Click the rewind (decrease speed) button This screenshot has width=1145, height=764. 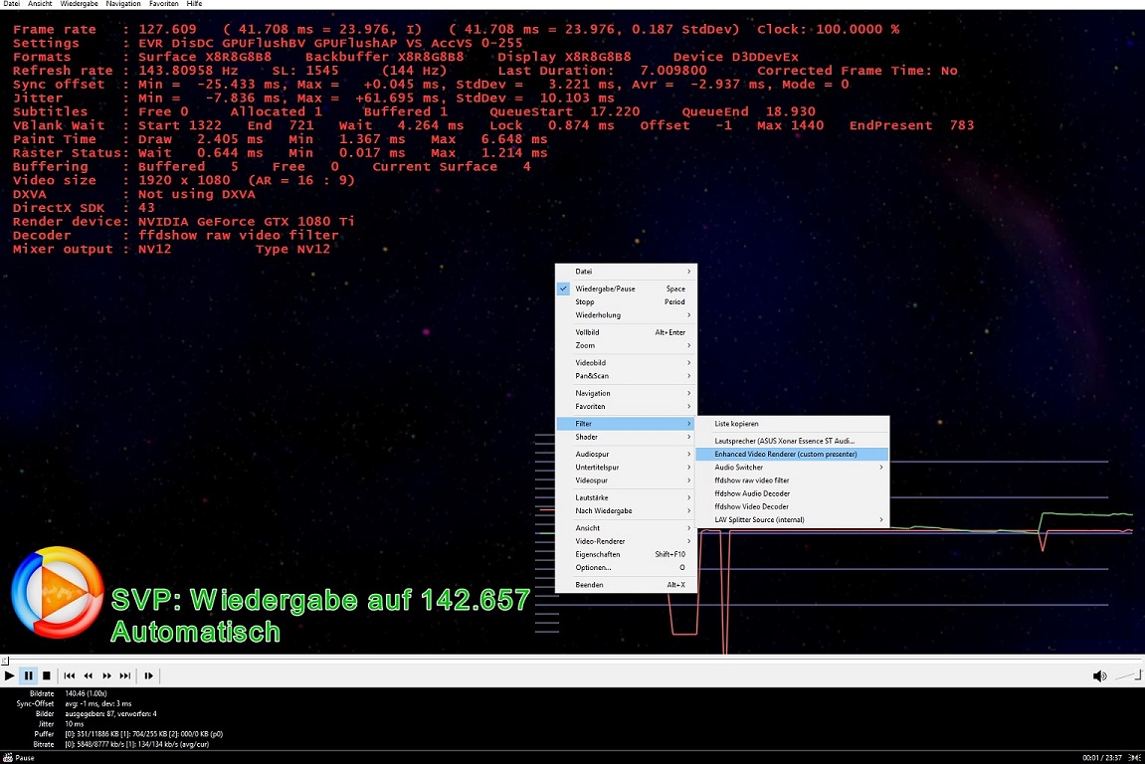click(89, 675)
